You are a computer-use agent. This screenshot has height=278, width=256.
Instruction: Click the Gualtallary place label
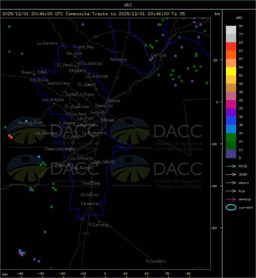pyautogui.click(x=59, y=83)
